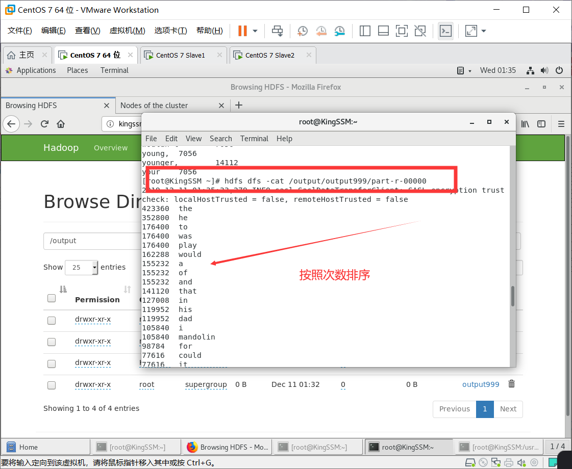Enter VMware full screen mode icon
Screen dimensions: 572x469
[x=402, y=31]
